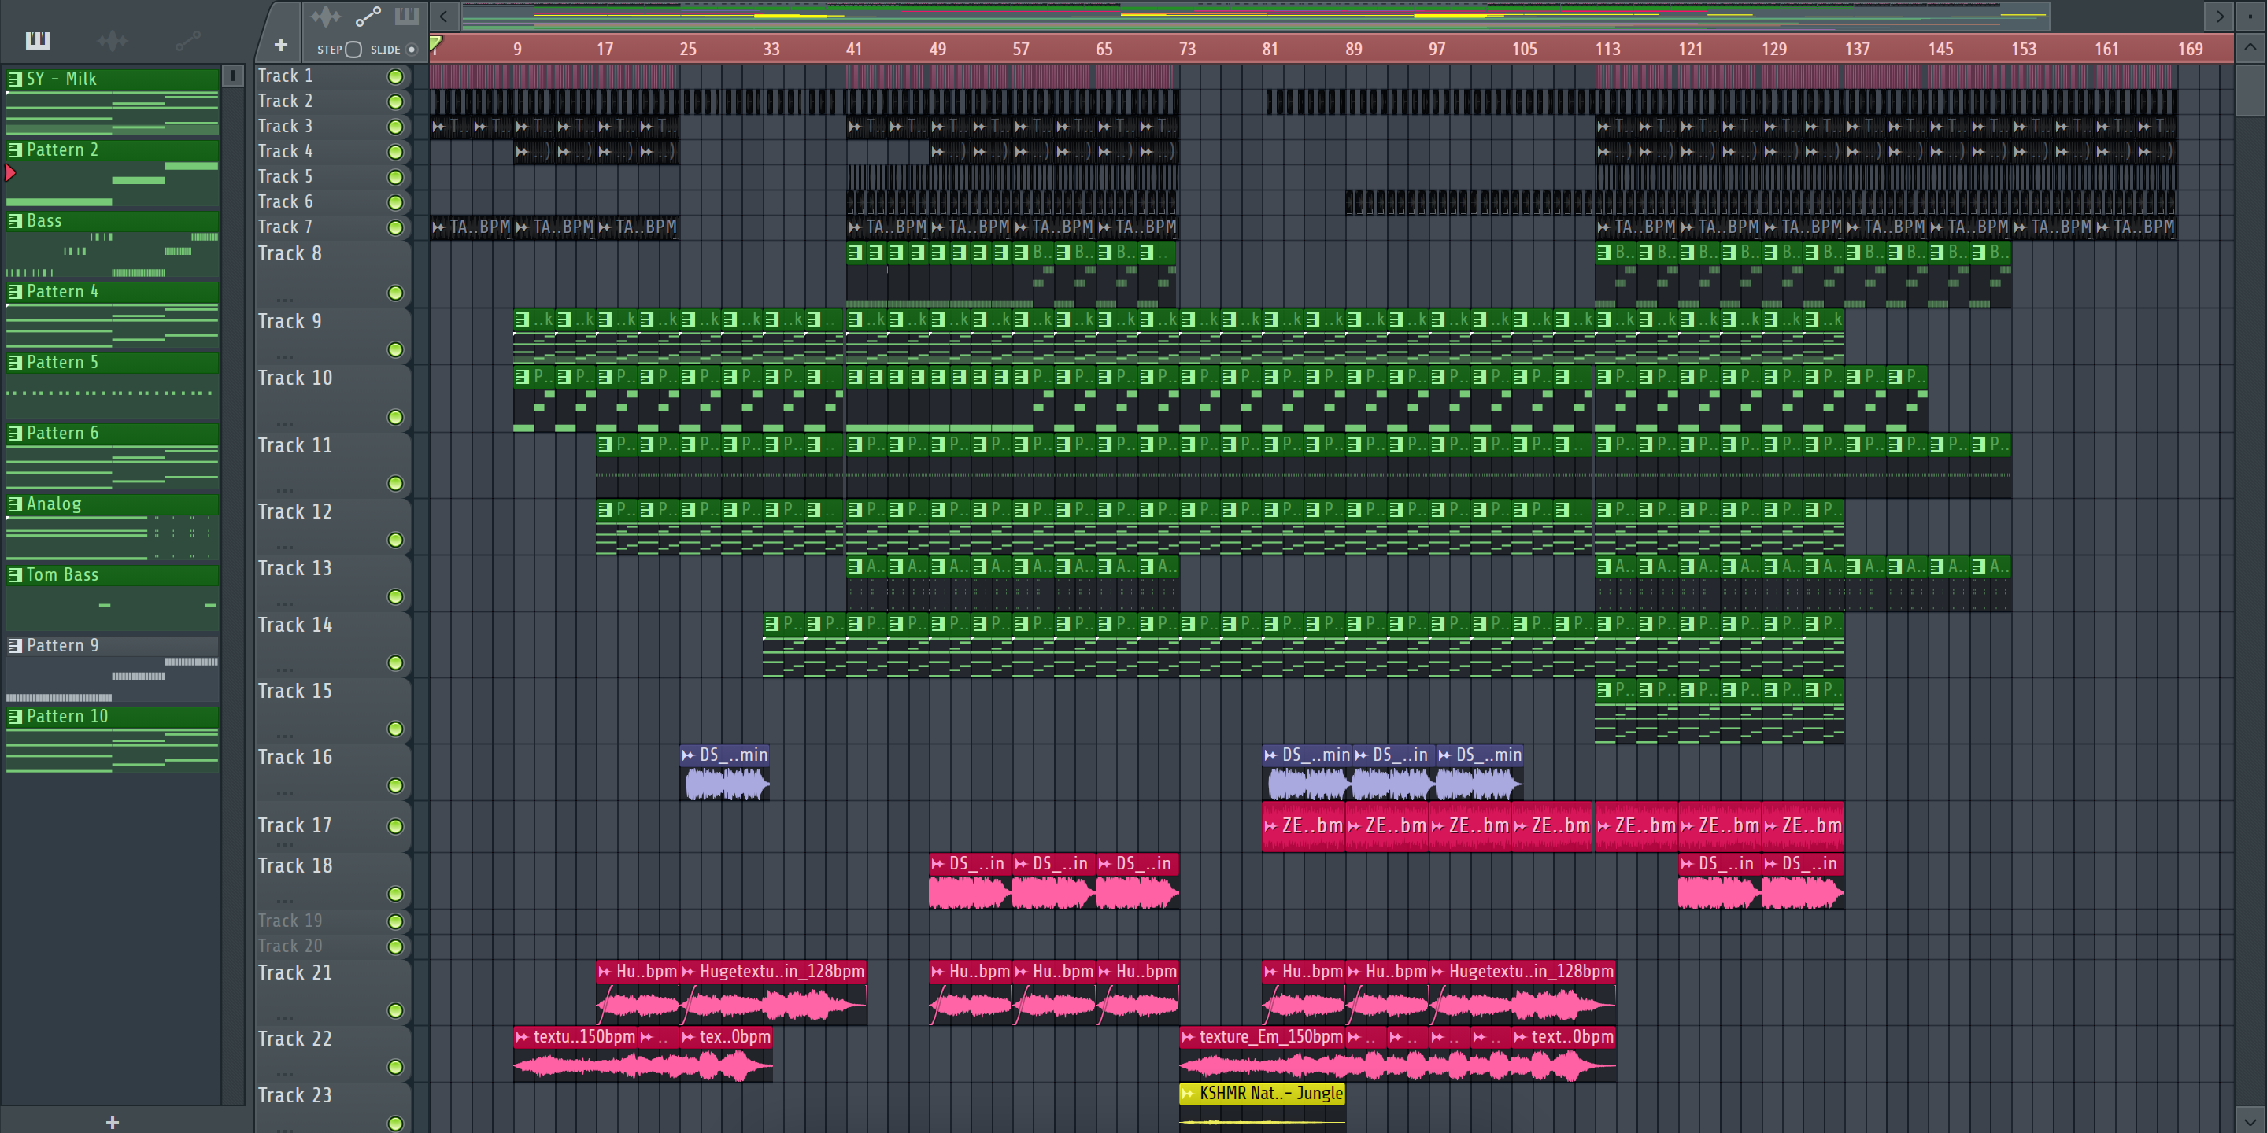Click the down chevron below vertical scrollbar
2267x1133 pixels.
[x=2250, y=1118]
